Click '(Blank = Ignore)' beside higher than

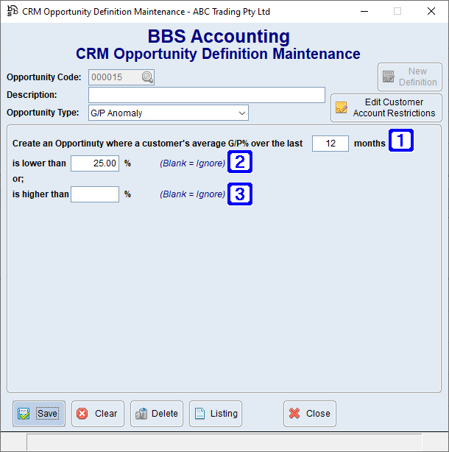tap(192, 194)
